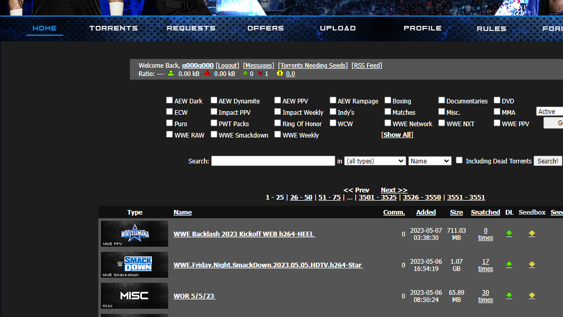Select the Boxing category checkbox

click(x=388, y=100)
